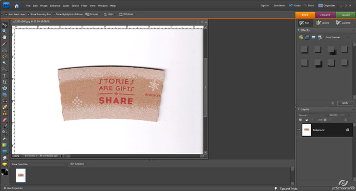
Task: Select the open image thumbnail in Project Bin
Action: pos(21,175)
